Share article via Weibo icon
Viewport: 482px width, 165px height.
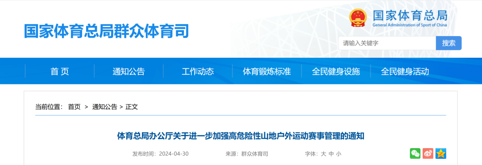click(428, 153)
